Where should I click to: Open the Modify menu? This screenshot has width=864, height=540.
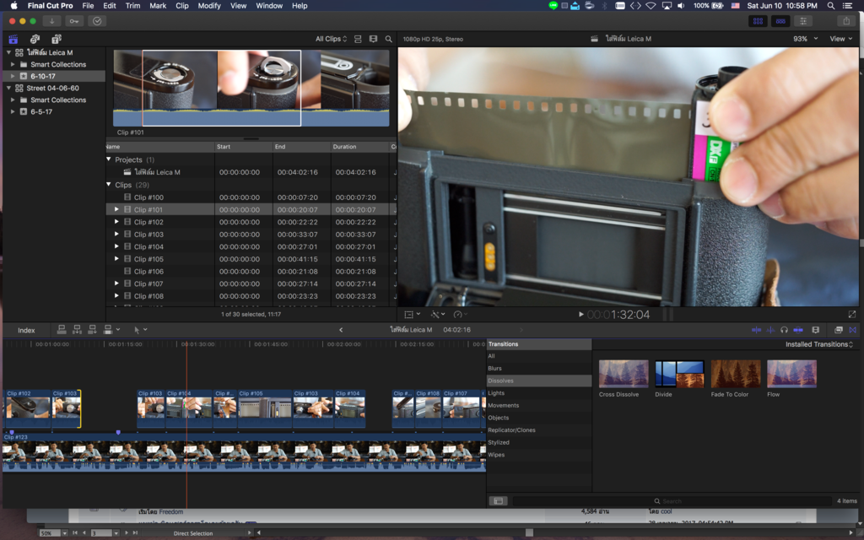pos(209,6)
